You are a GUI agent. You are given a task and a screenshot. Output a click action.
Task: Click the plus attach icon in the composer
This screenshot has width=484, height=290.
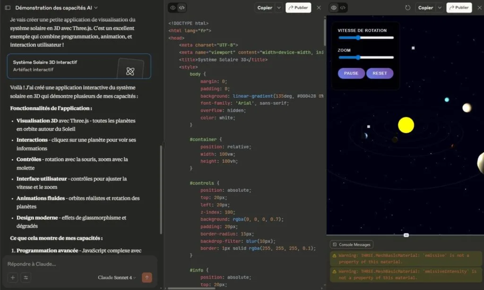point(13,277)
